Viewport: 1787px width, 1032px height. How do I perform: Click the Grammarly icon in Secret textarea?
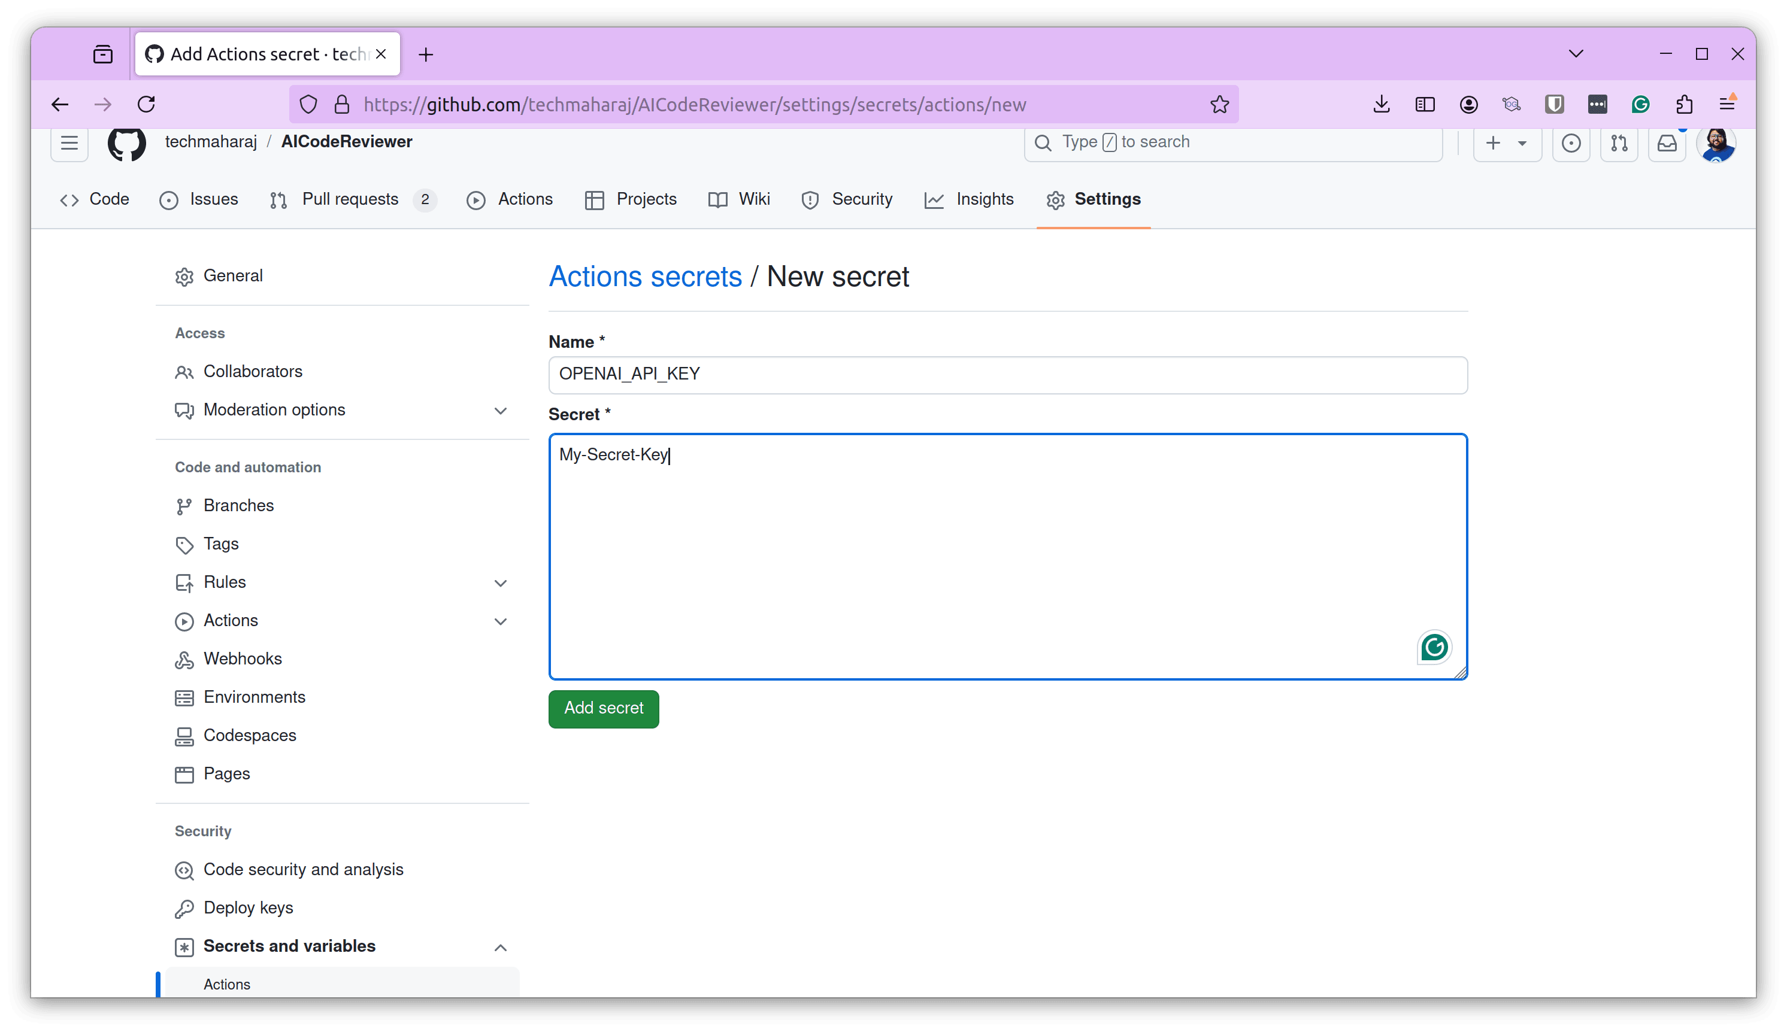1434,646
